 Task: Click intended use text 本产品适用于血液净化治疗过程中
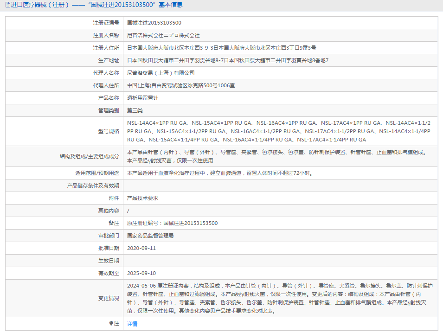(x=220, y=173)
